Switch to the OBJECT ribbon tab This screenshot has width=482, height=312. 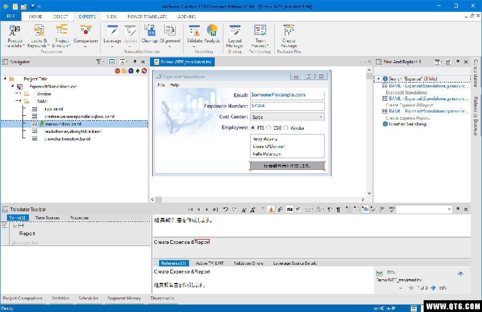point(61,17)
